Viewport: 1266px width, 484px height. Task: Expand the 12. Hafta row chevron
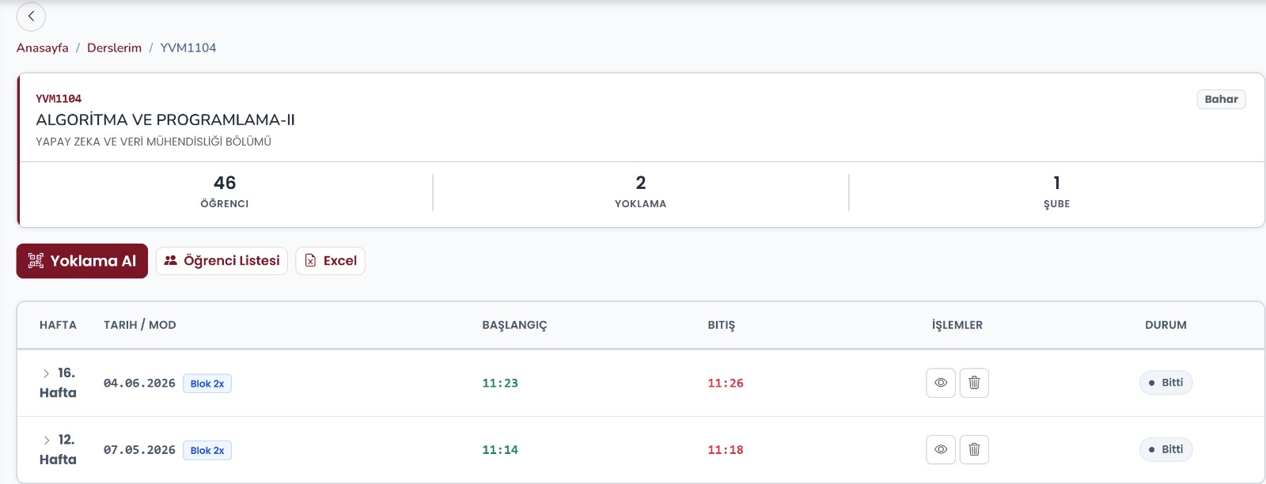coord(47,440)
